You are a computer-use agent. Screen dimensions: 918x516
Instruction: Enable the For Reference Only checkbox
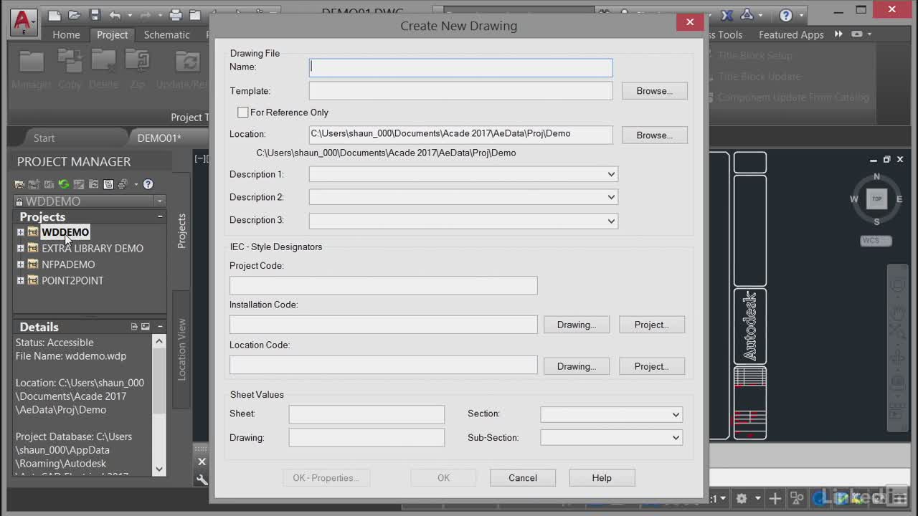pos(243,113)
